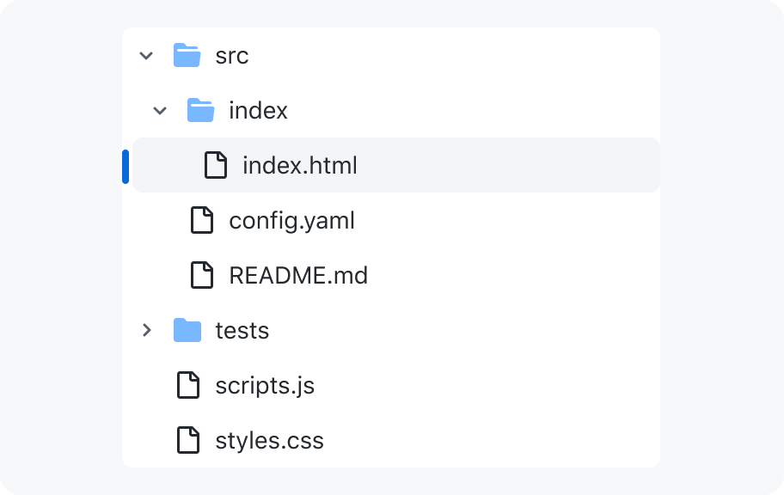
Task: Click the config.yaml file icon
Action: 202,220
